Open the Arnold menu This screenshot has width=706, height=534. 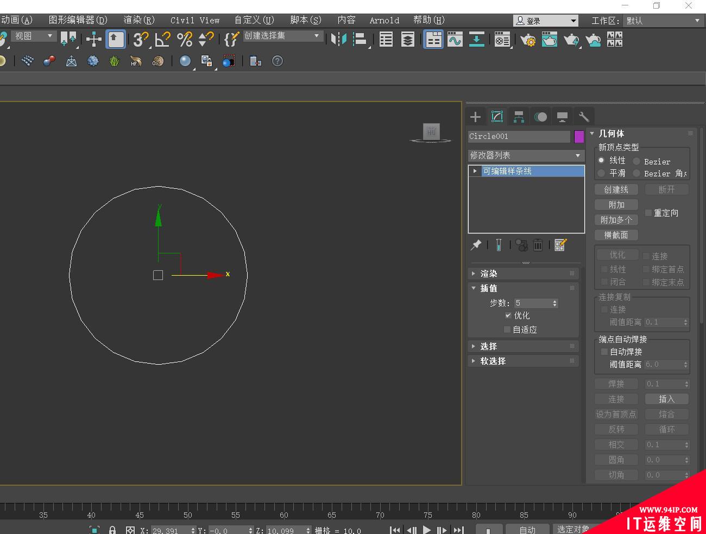point(384,20)
